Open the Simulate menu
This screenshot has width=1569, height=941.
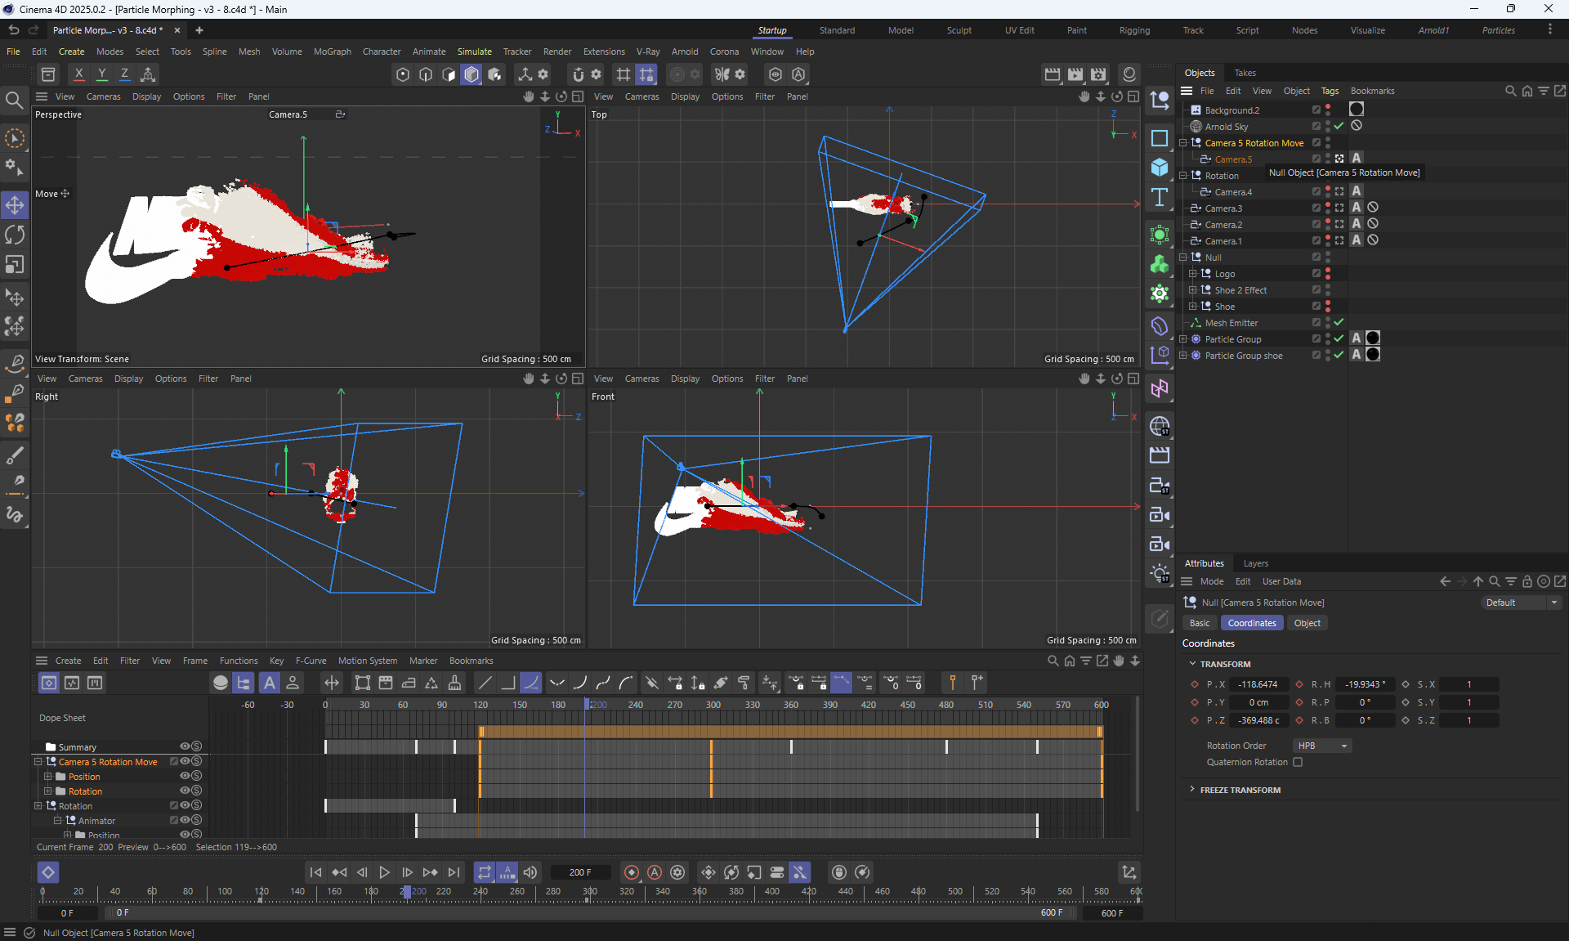point(474,52)
